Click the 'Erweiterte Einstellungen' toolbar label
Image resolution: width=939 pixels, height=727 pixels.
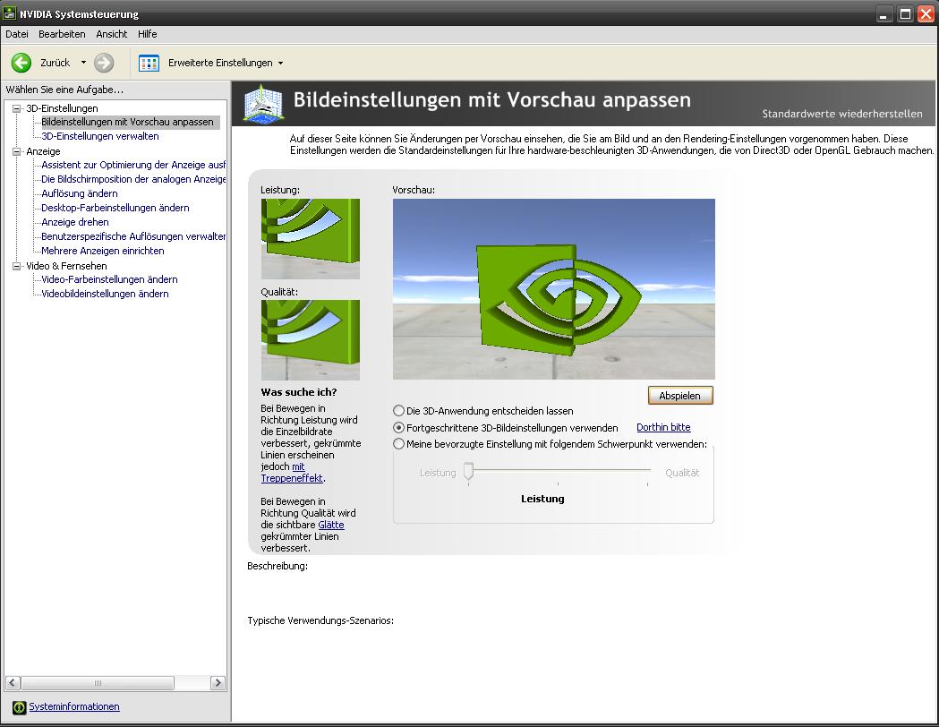pos(220,63)
